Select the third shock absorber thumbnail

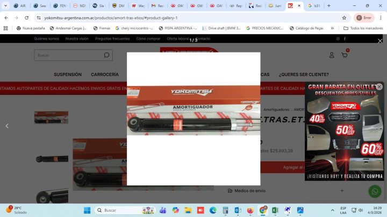click(x=51, y=196)
